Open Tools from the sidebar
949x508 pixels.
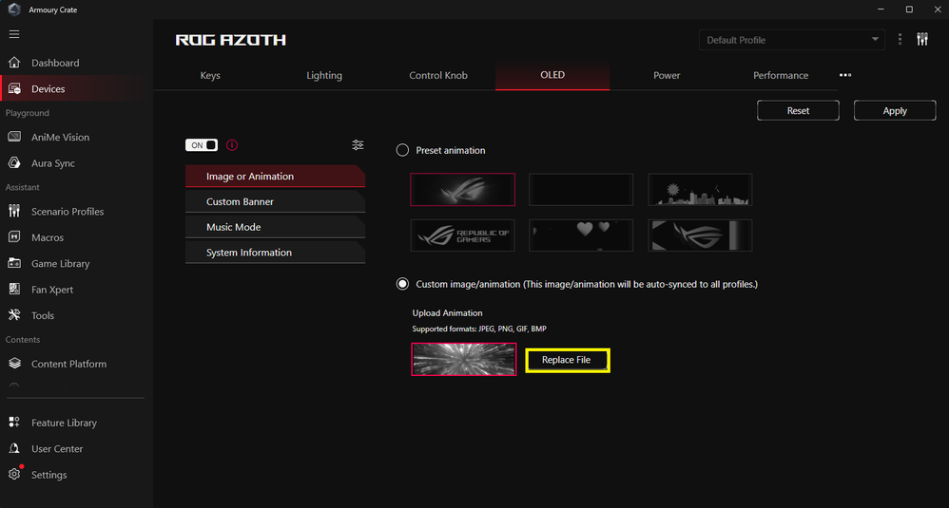43,314
